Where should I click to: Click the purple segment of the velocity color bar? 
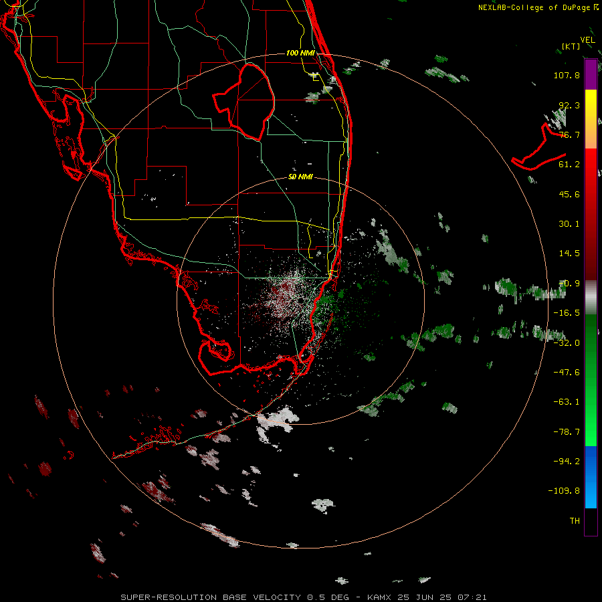591,74
